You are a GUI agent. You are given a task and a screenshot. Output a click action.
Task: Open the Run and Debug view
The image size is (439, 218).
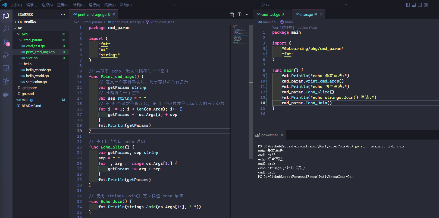coord(6,55)
